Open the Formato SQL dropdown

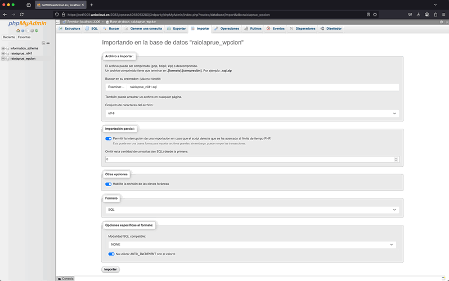(252, 210)
